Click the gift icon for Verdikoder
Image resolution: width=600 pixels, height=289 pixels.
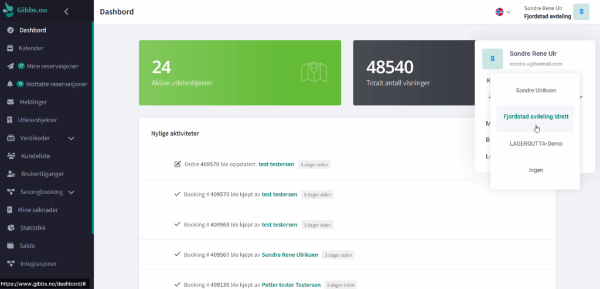(11, 138)
